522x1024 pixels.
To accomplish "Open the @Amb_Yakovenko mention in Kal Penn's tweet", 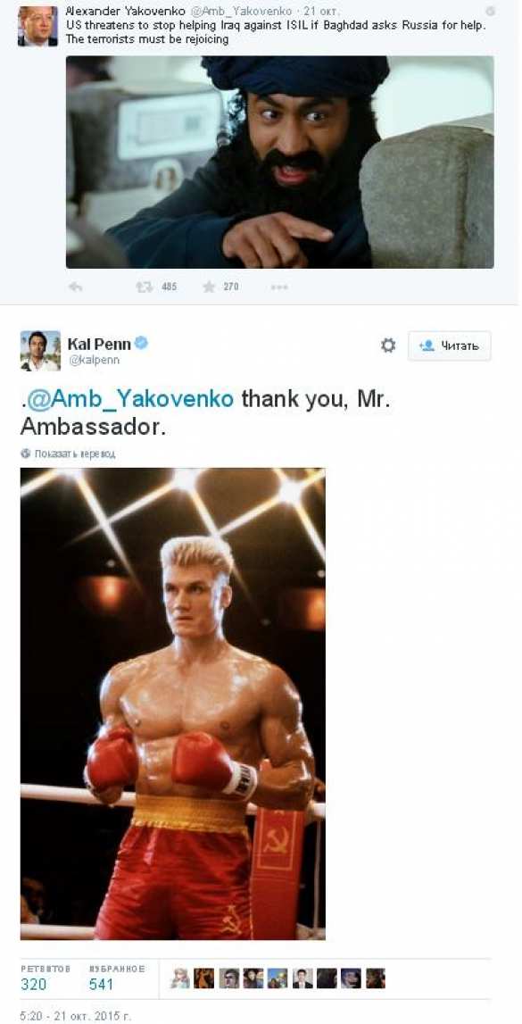I will (x=130, y=399).
